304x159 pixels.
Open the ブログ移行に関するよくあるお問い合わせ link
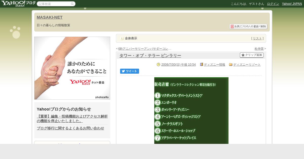pyautogui.click(x=70, y=128)
